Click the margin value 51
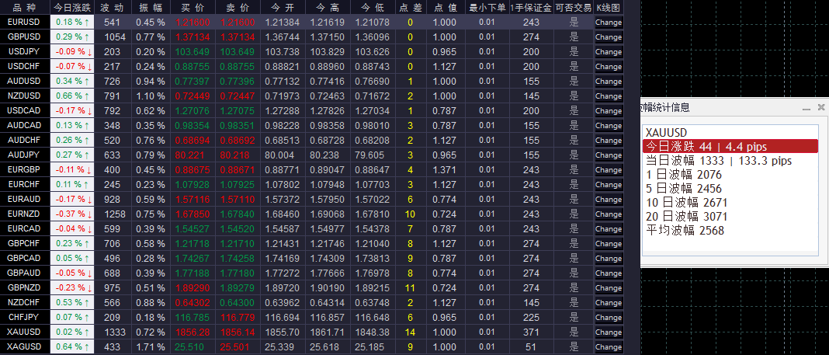 point(532,347)
